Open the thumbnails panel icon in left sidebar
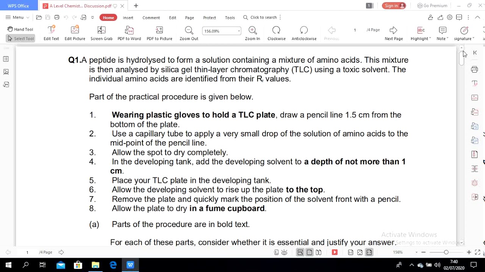The height and width of the screenshot is (272, 485). pos(6,72)
